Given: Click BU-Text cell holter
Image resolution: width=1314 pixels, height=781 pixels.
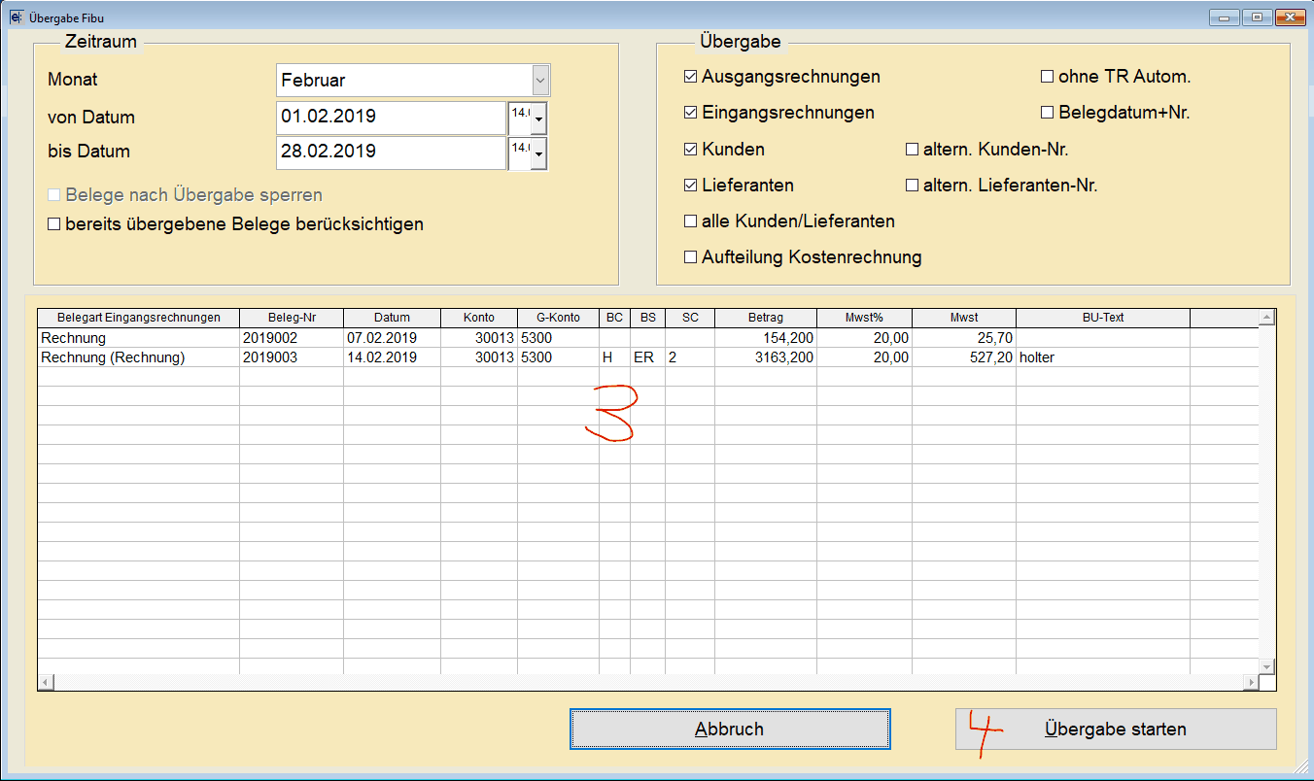Looking at the screenshot, I should [1103, 357].
